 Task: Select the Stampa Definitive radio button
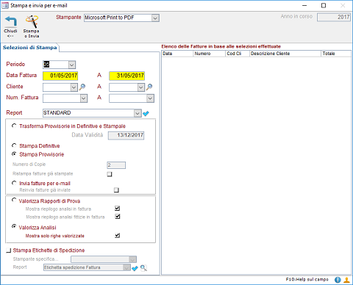pos(14,145)
